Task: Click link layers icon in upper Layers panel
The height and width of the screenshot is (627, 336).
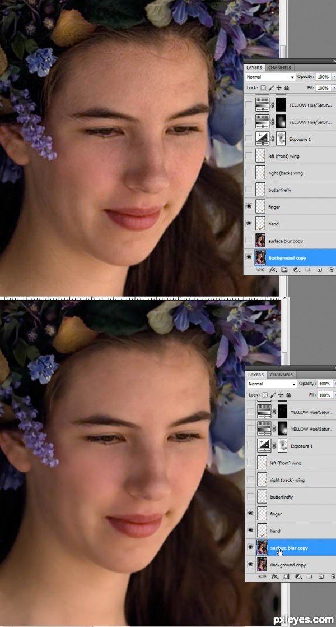Action: (262, 270)
